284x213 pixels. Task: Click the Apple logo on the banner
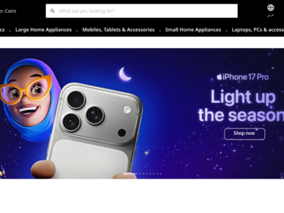[219, 77]
